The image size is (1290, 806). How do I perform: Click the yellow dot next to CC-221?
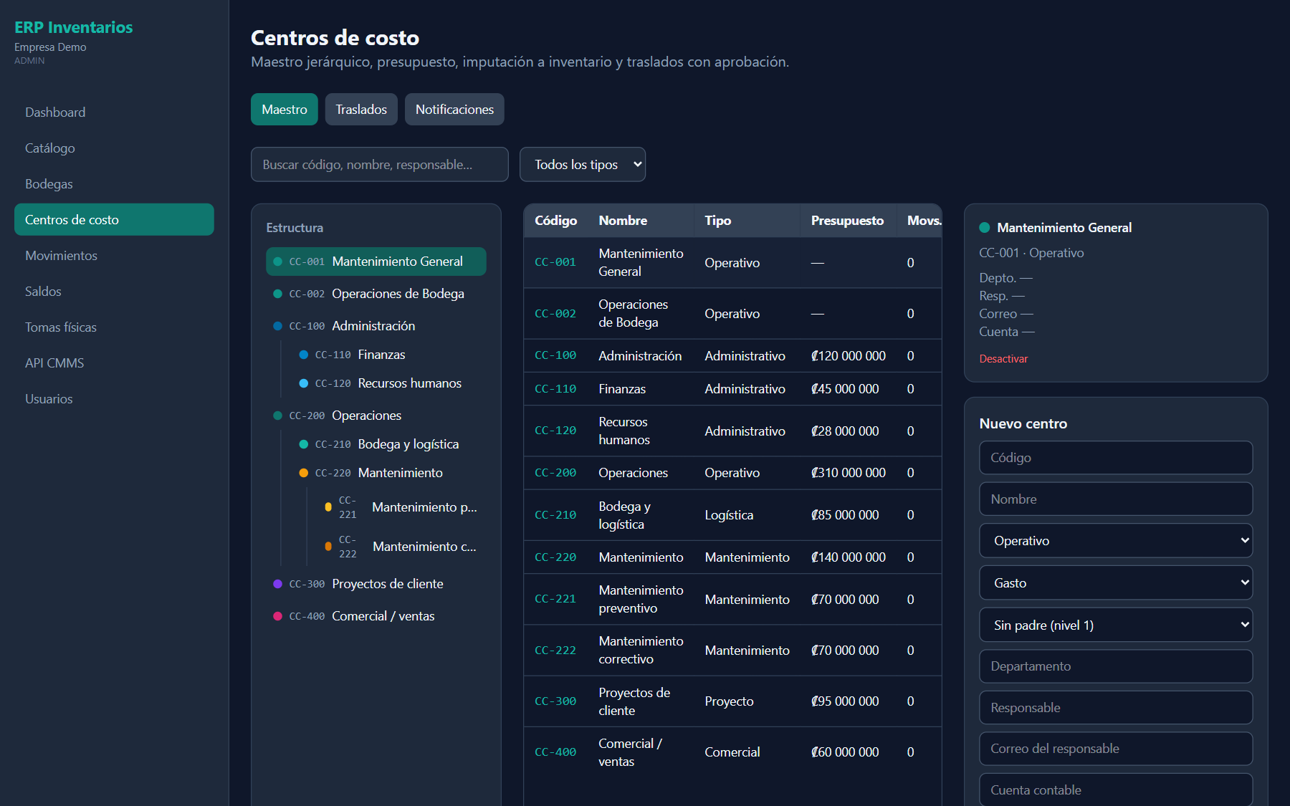click(328, 507)
